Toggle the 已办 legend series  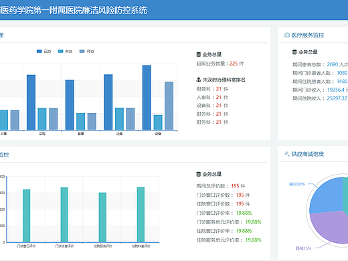[44, 52]
